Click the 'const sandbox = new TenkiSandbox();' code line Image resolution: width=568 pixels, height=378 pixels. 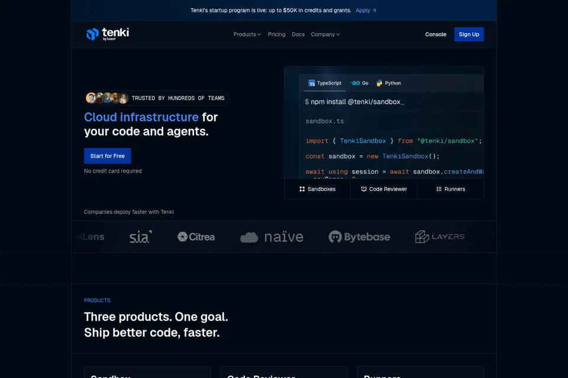pos(372,157)
